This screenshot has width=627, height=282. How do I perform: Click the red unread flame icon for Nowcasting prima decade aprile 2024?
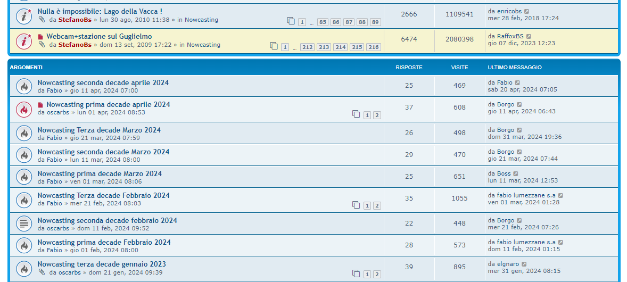click(x=23, y=110)
